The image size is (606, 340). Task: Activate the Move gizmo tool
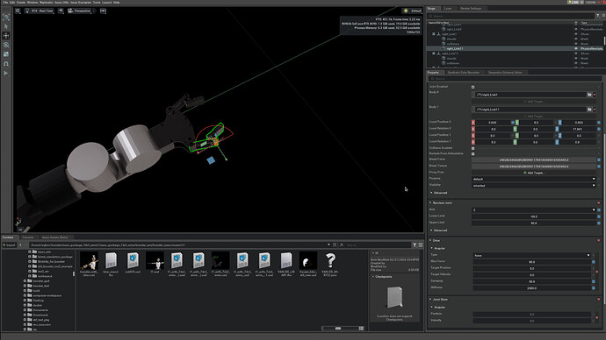(x=6, y=35)
